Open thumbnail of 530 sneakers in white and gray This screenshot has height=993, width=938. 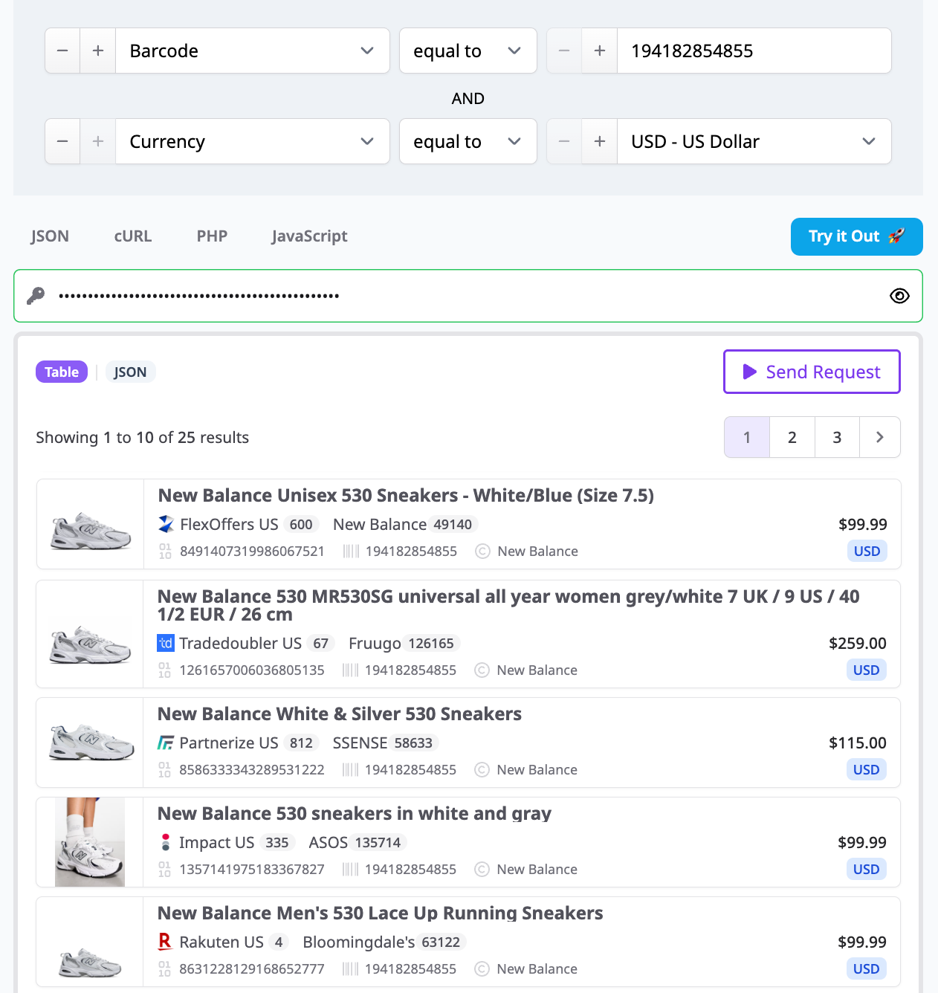[90, 842]
